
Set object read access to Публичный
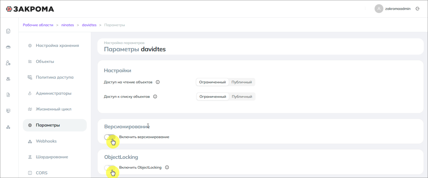click(x=242, y=82)
